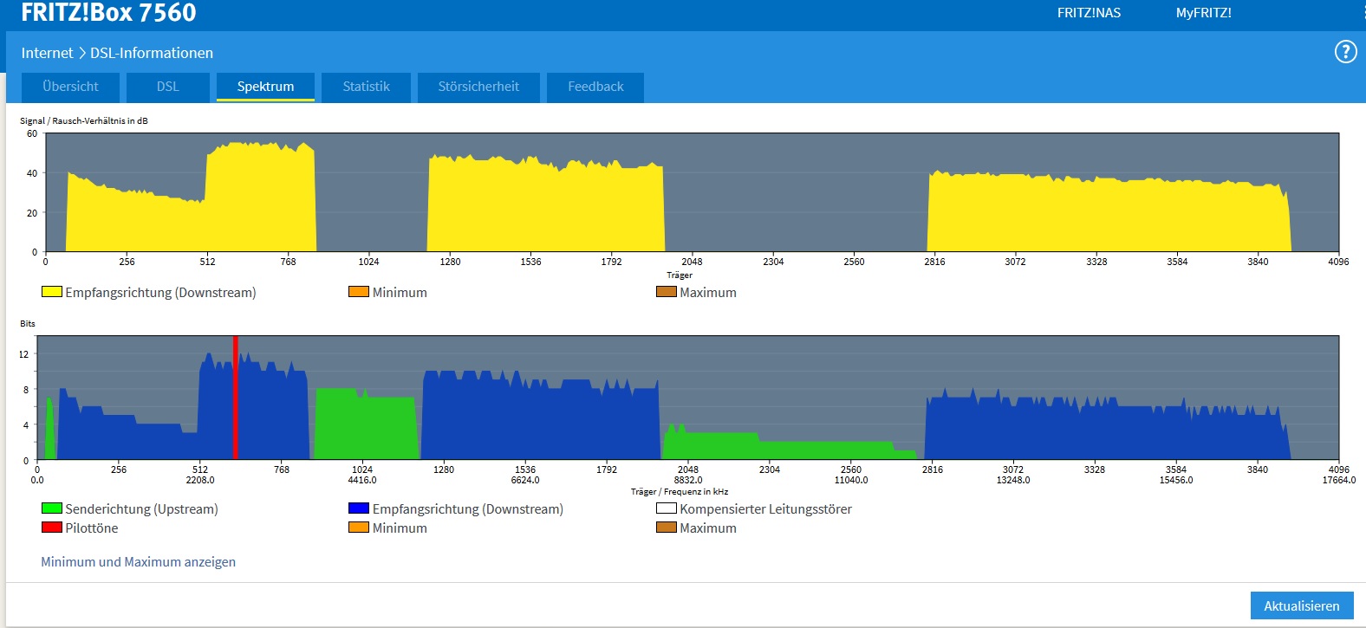Click the FRITZ!Box 7560 title logo

[109, 13]
